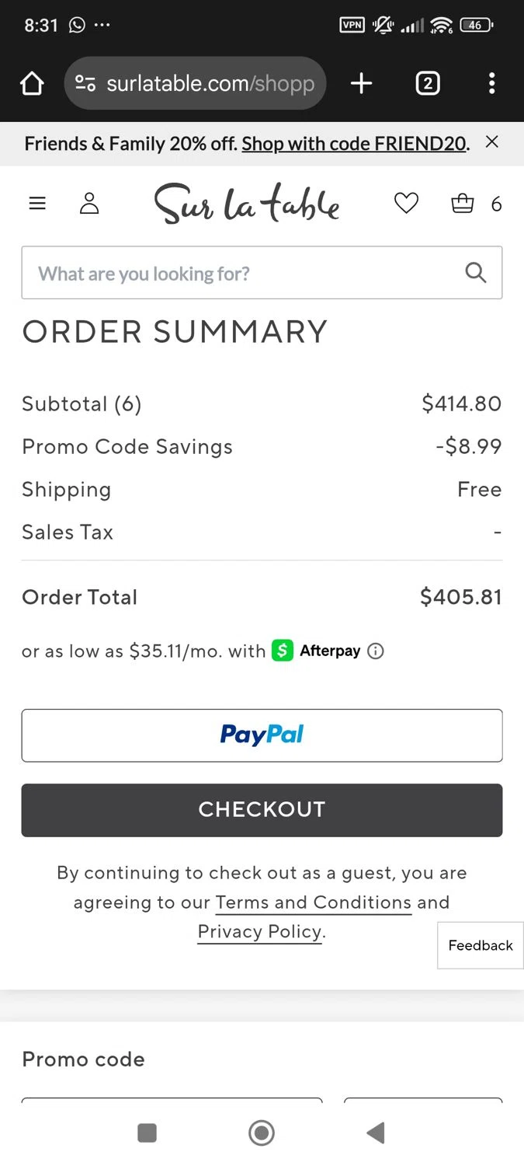Open the shopping basket icon
The width and height of the screenshot is (524, 1166).
(463, 204)
